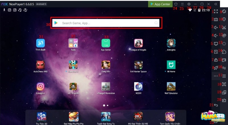Launch the App Center app on home screen

(x=106, y=45)
